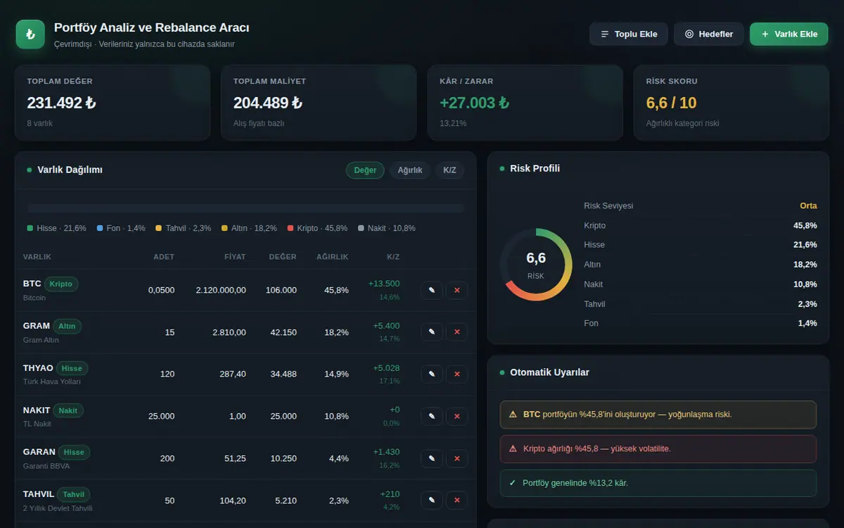Click the Orta risk level value
This screenshot has width=844, height=528.
(x=808, y=206)
